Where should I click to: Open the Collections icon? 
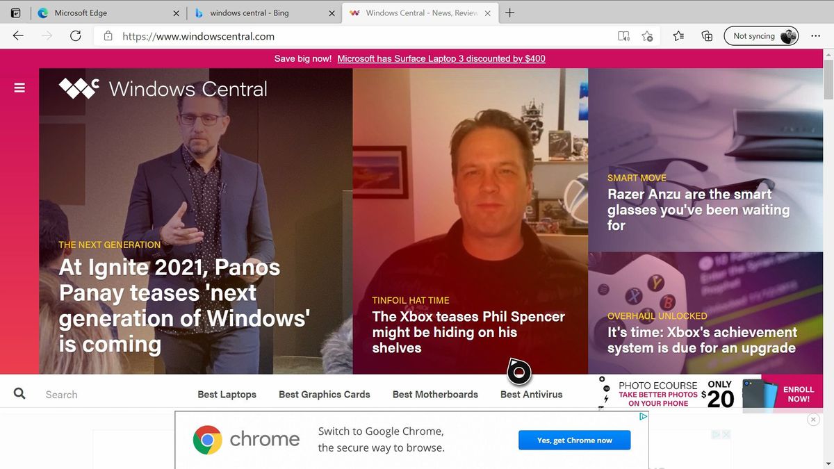(705, 35)
